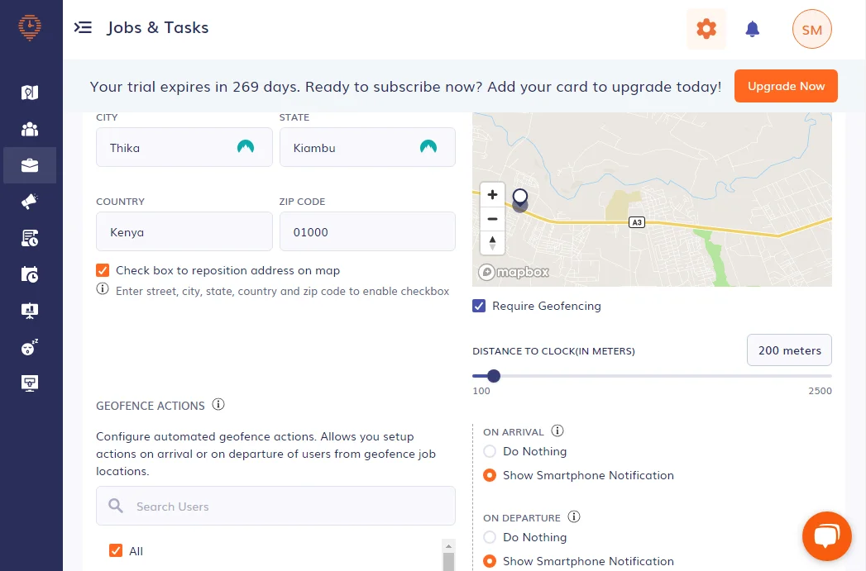Open the calendar clock schedule sidebar icon

point(30,274)
